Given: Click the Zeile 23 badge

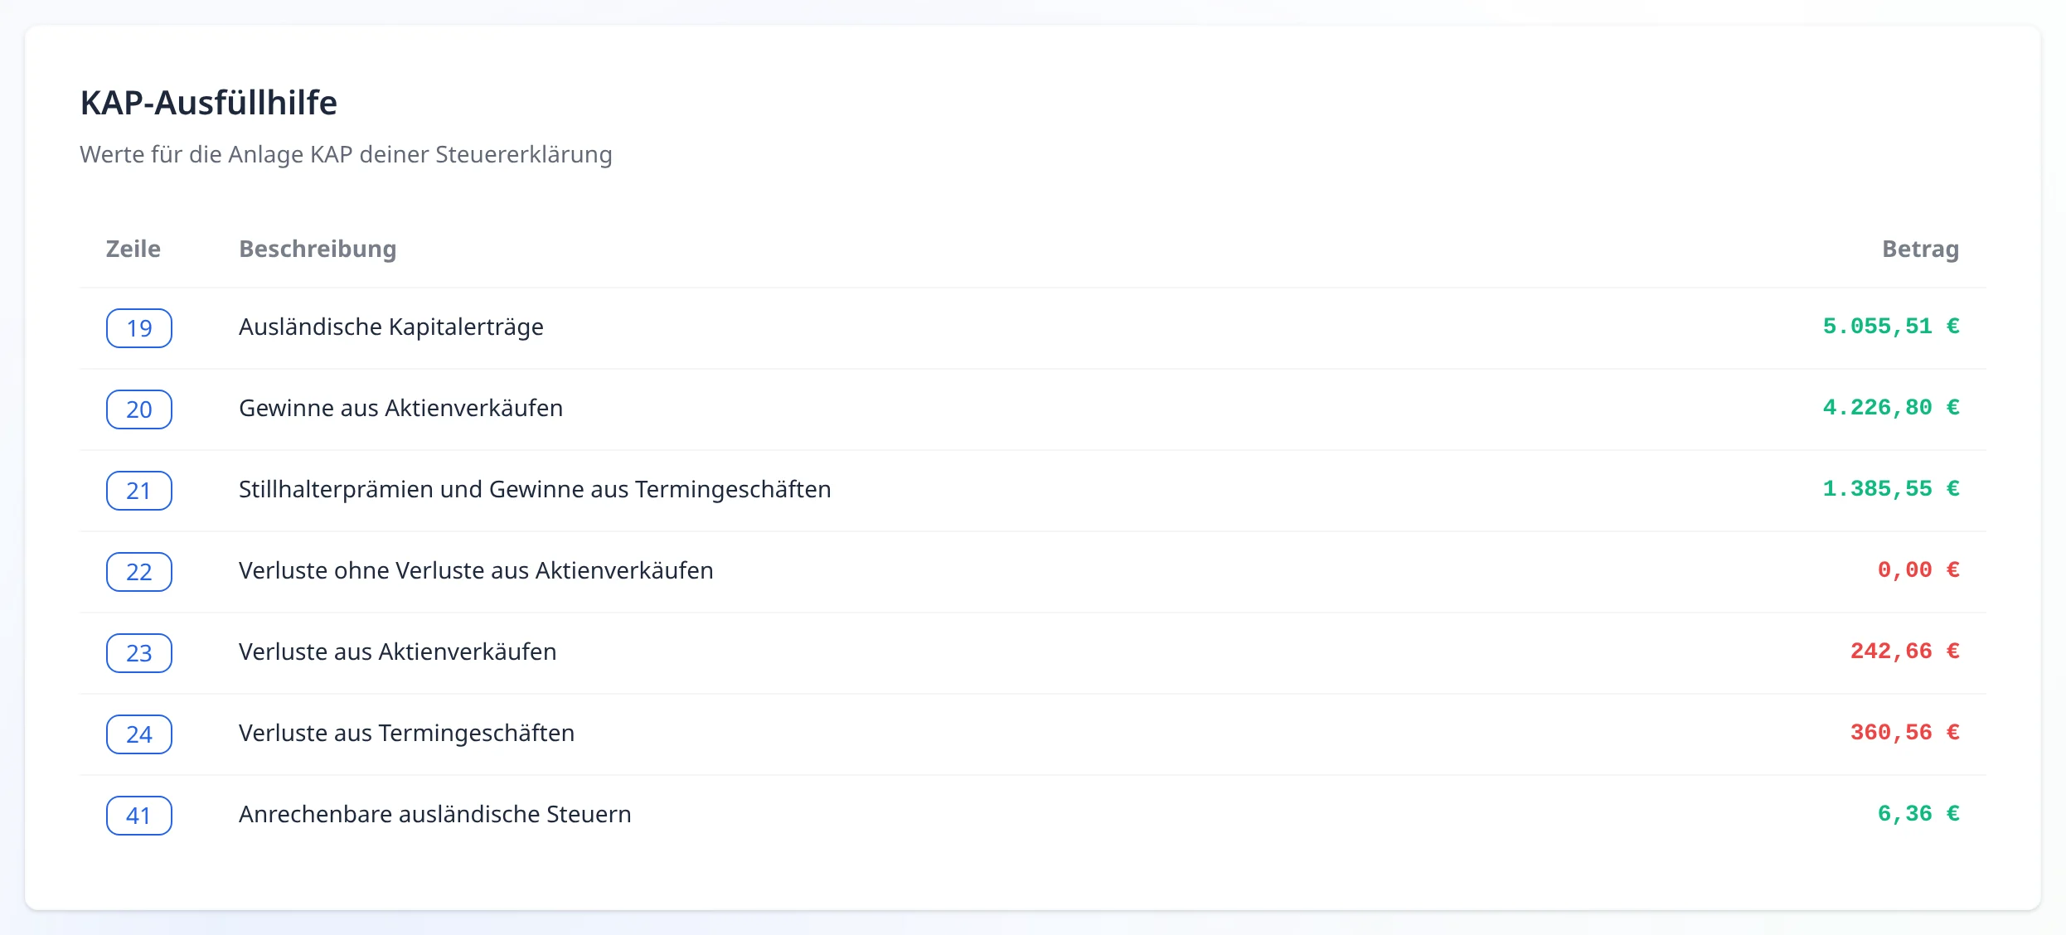Looking at the screenshot, I should click(139, 653).
